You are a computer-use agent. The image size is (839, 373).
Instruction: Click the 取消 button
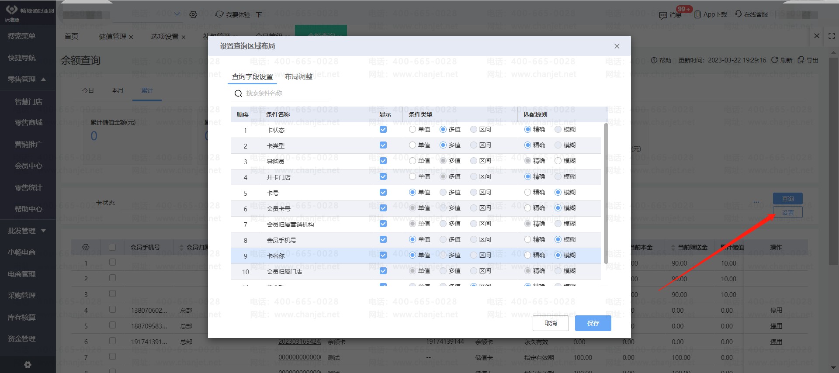click(x=551, y=323)
